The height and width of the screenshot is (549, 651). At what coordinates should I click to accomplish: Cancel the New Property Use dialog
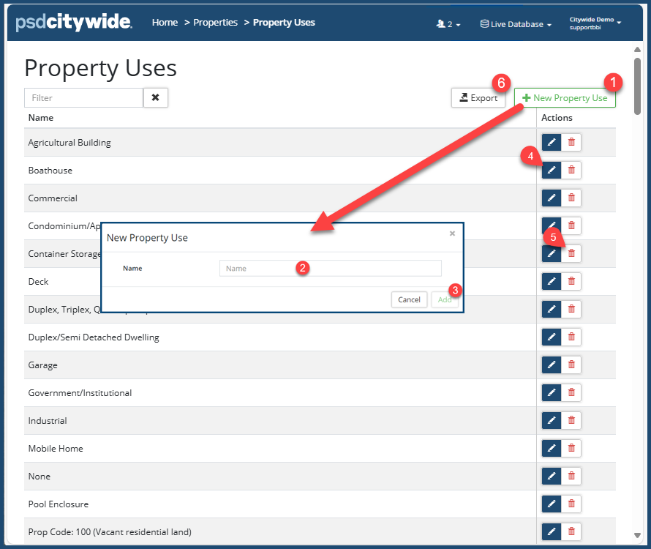pyautogui.click(x=409, y=299)
